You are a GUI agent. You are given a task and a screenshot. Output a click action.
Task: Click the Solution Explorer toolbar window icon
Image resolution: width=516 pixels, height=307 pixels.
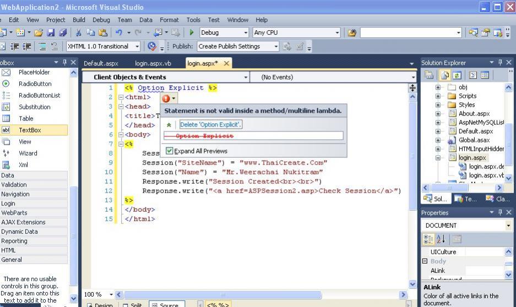(473, 32)
